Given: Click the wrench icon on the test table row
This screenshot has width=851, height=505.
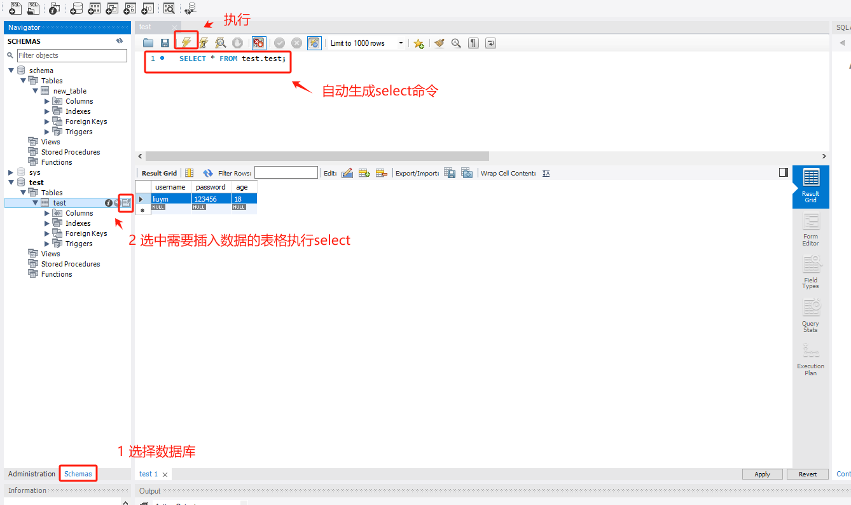Looking at the screenshot, I should click(x=117, y=203).
